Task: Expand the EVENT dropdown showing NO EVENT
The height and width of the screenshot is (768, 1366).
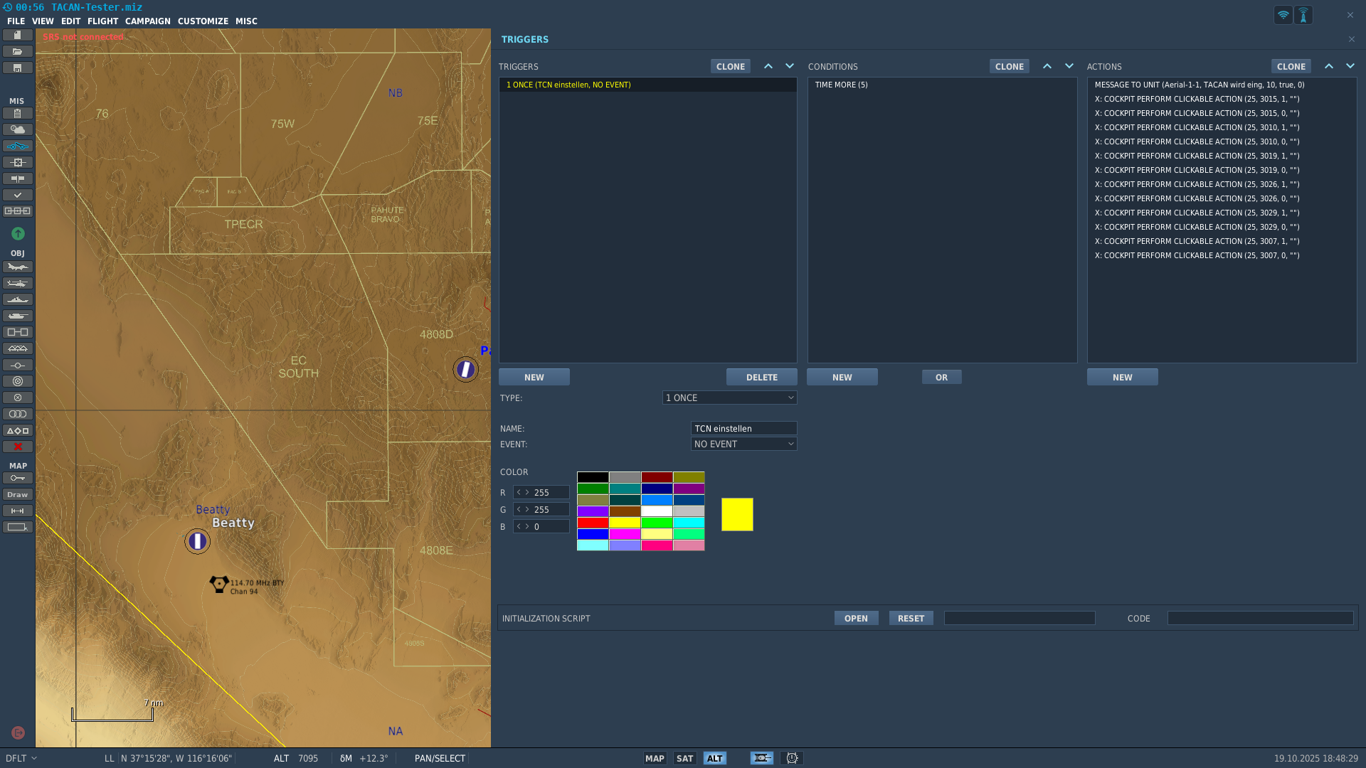Action: pyautogui.click(x=743, y=444)
